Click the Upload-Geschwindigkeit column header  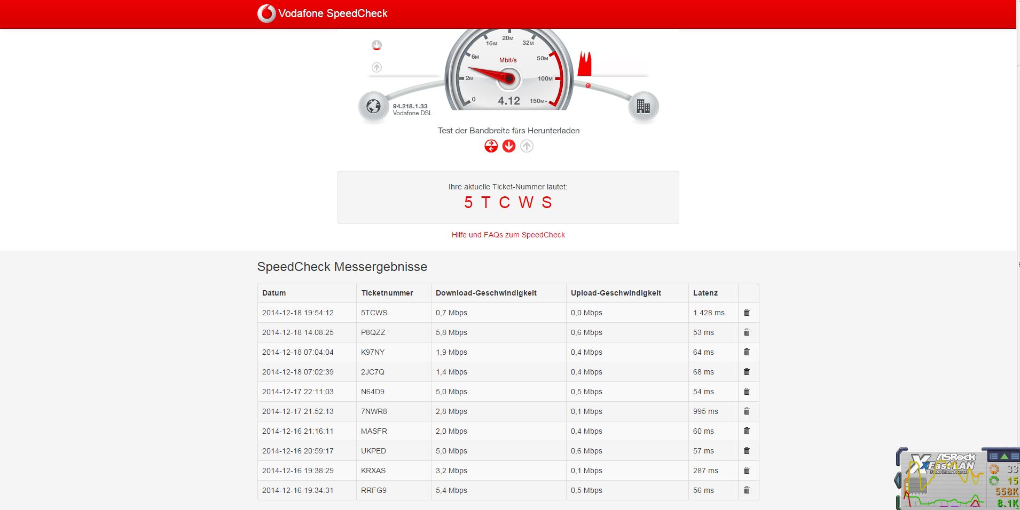point(616,293)
